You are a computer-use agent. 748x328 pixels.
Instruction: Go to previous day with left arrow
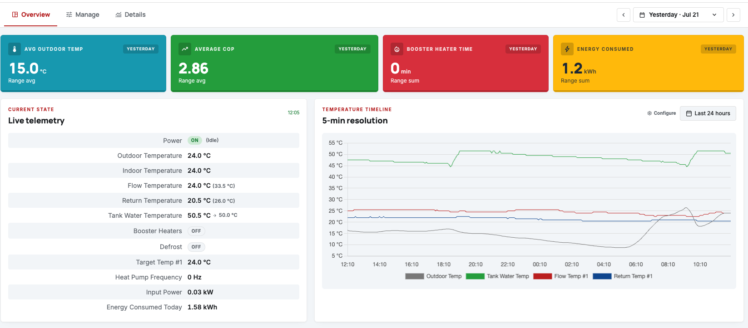point(624,15)
